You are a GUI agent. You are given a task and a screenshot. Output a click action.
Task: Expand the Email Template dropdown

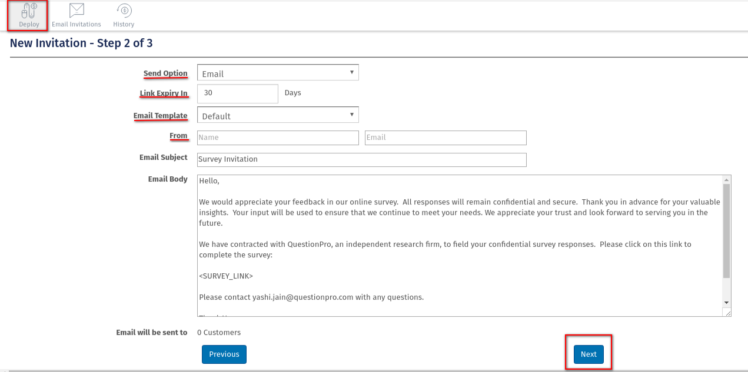pyautogui.click(x=277, y=115)
